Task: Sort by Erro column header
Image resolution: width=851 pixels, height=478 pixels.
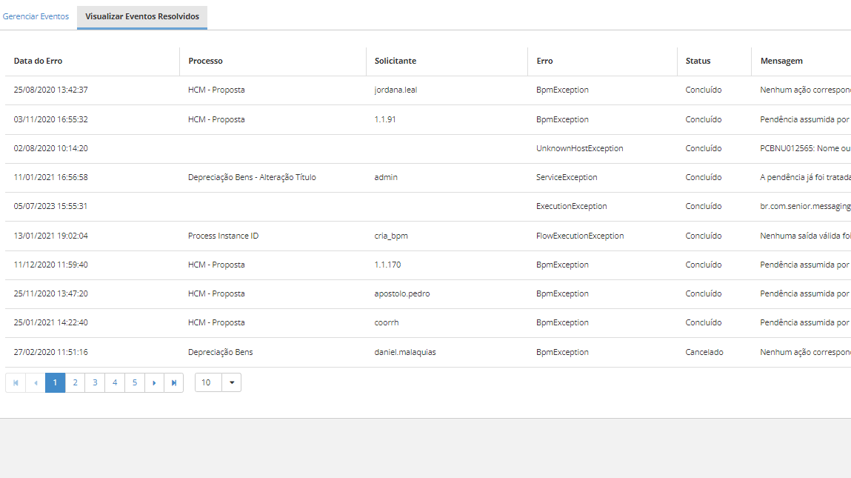Action: (x=545, y=61)
